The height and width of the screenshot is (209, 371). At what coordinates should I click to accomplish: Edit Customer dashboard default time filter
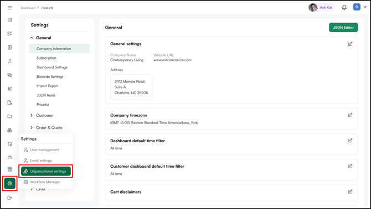(350, 166)
